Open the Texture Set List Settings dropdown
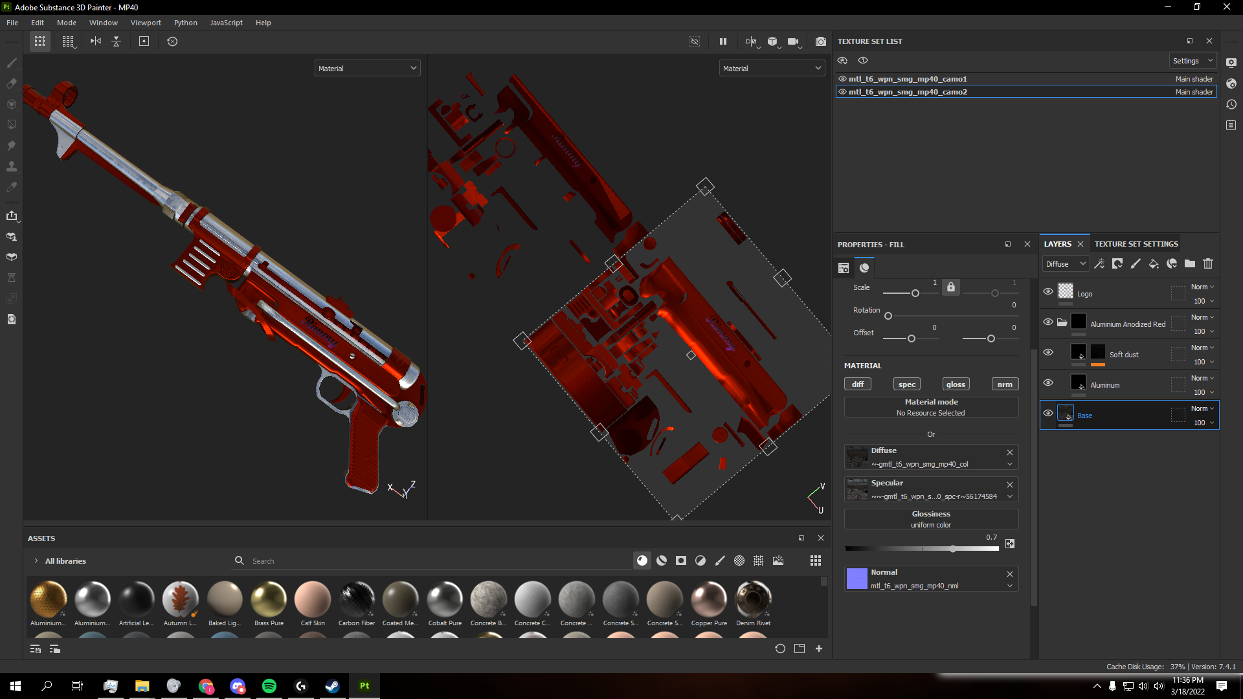 [x=1193, y=61]
